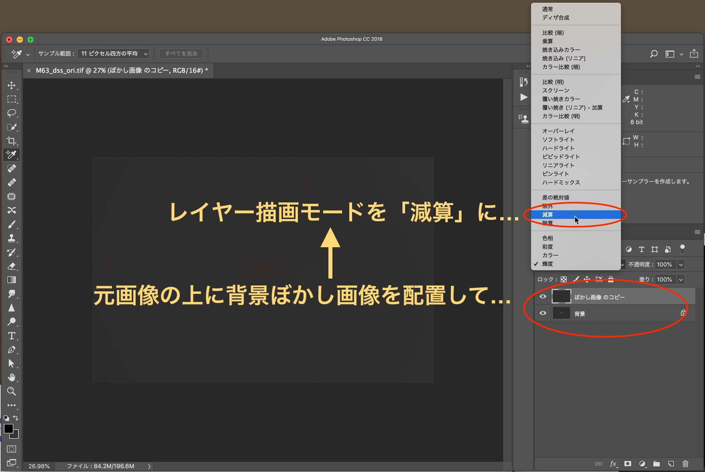Click the opacity value field
This screenshot has width=705, height=472.
tap(665, 264)
